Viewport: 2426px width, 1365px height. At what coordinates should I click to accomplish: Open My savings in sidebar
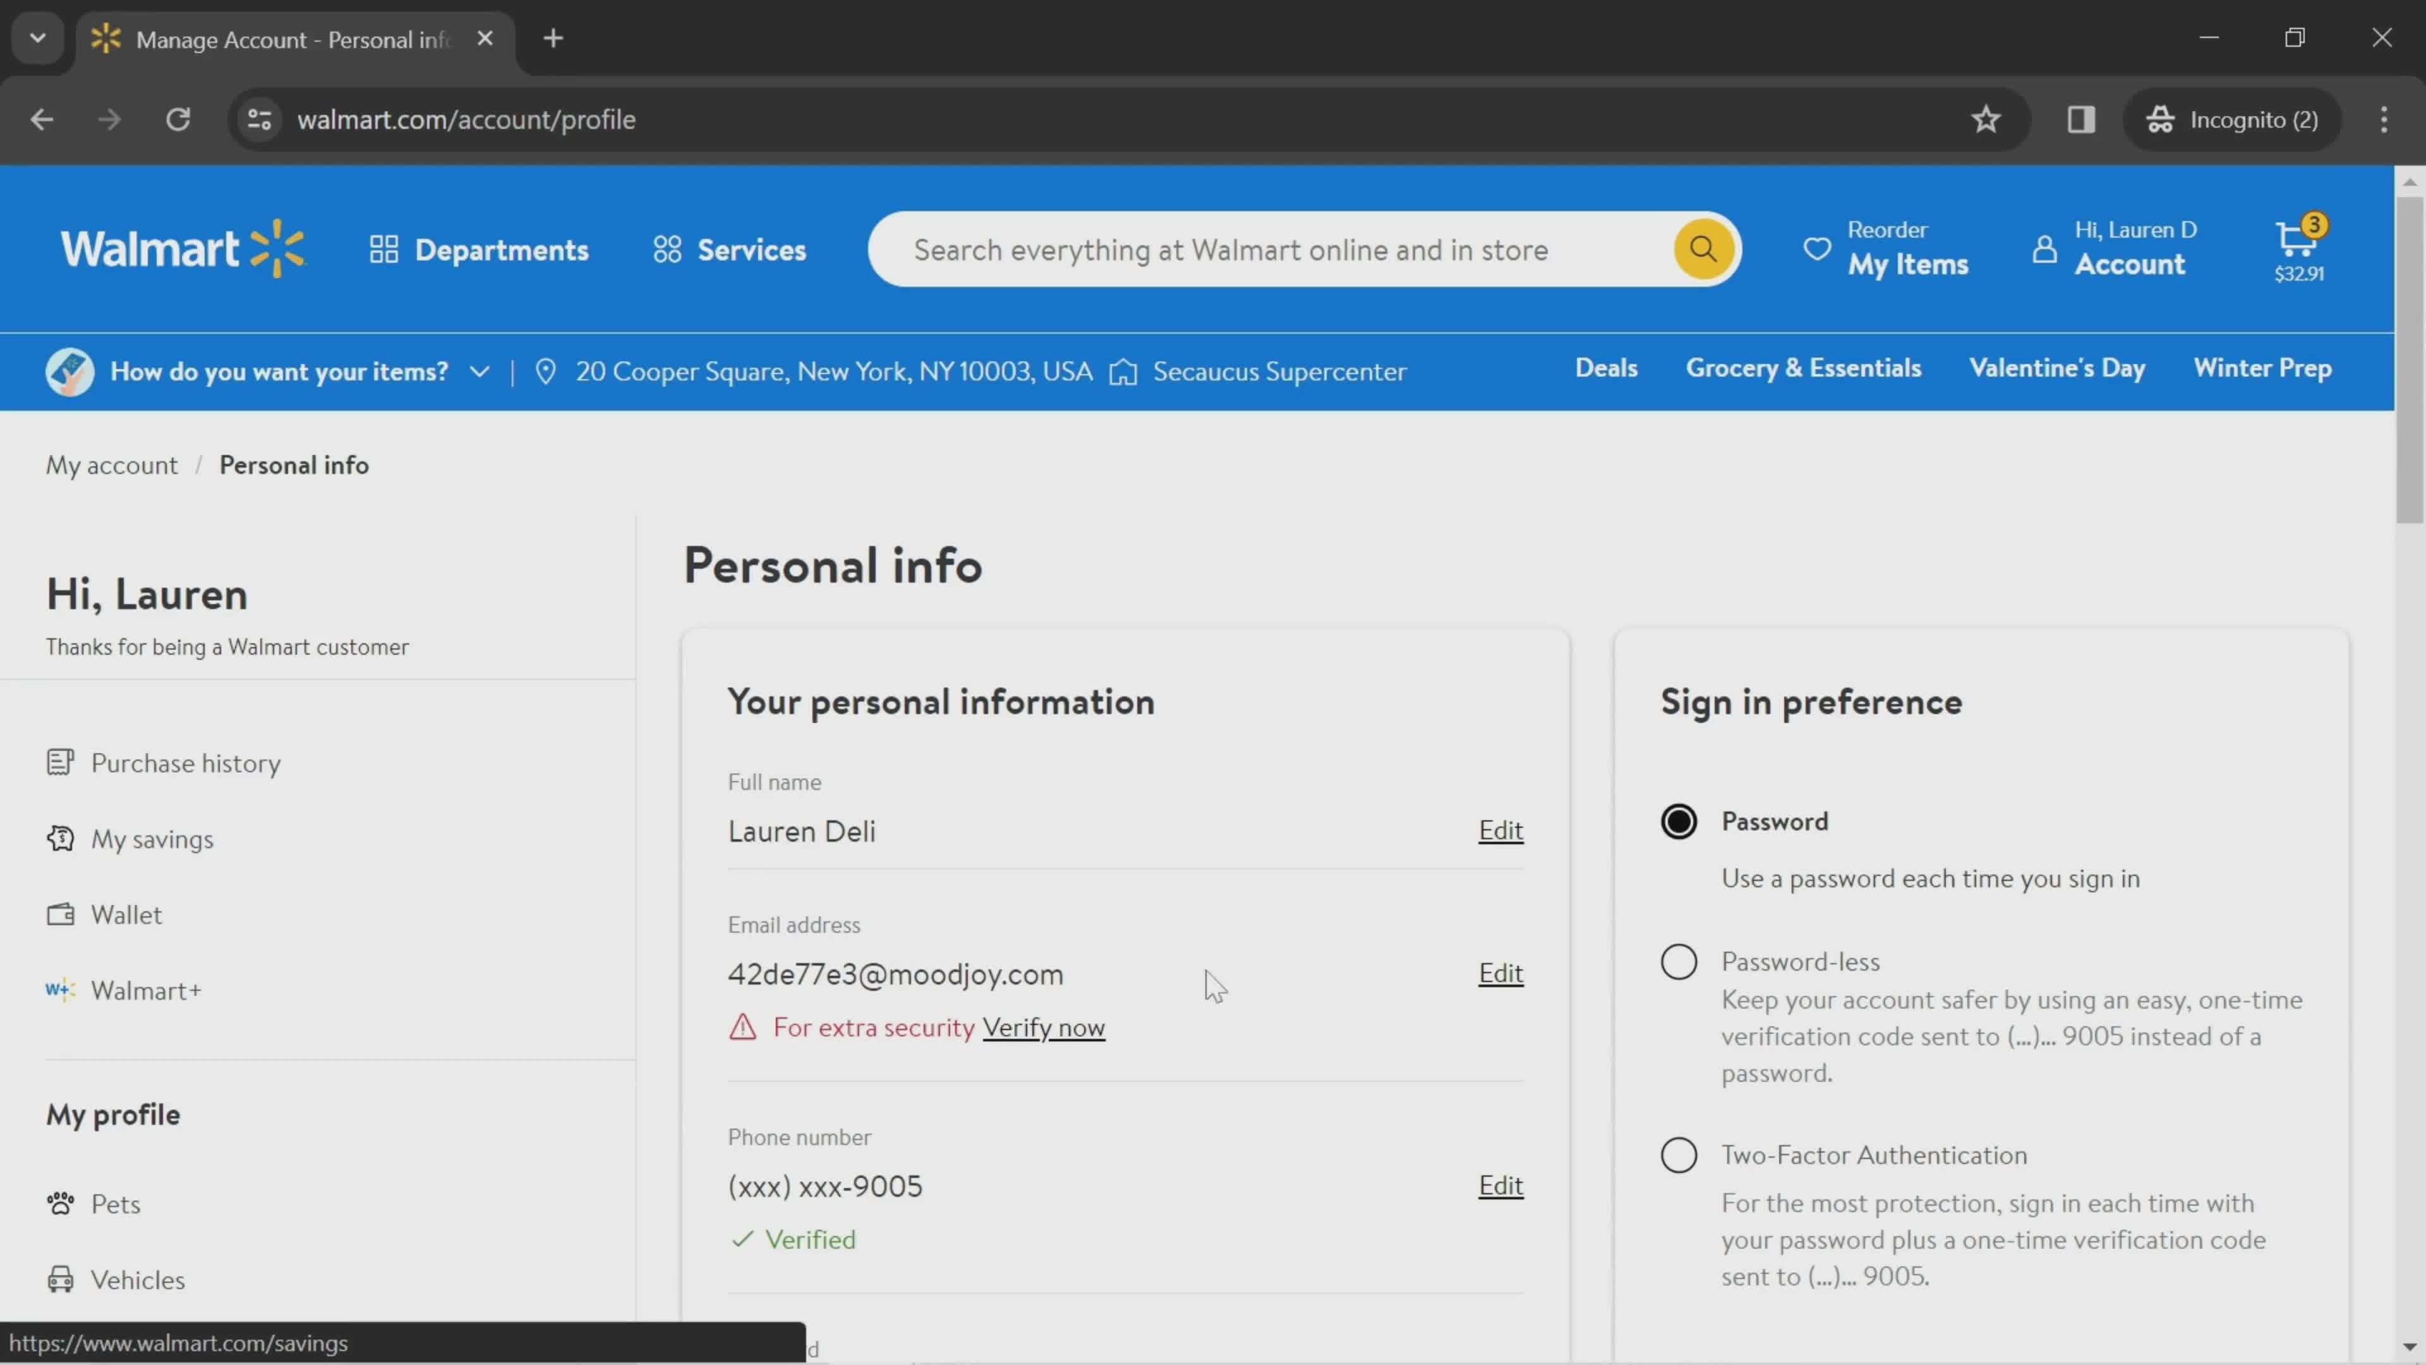point(129,839)
